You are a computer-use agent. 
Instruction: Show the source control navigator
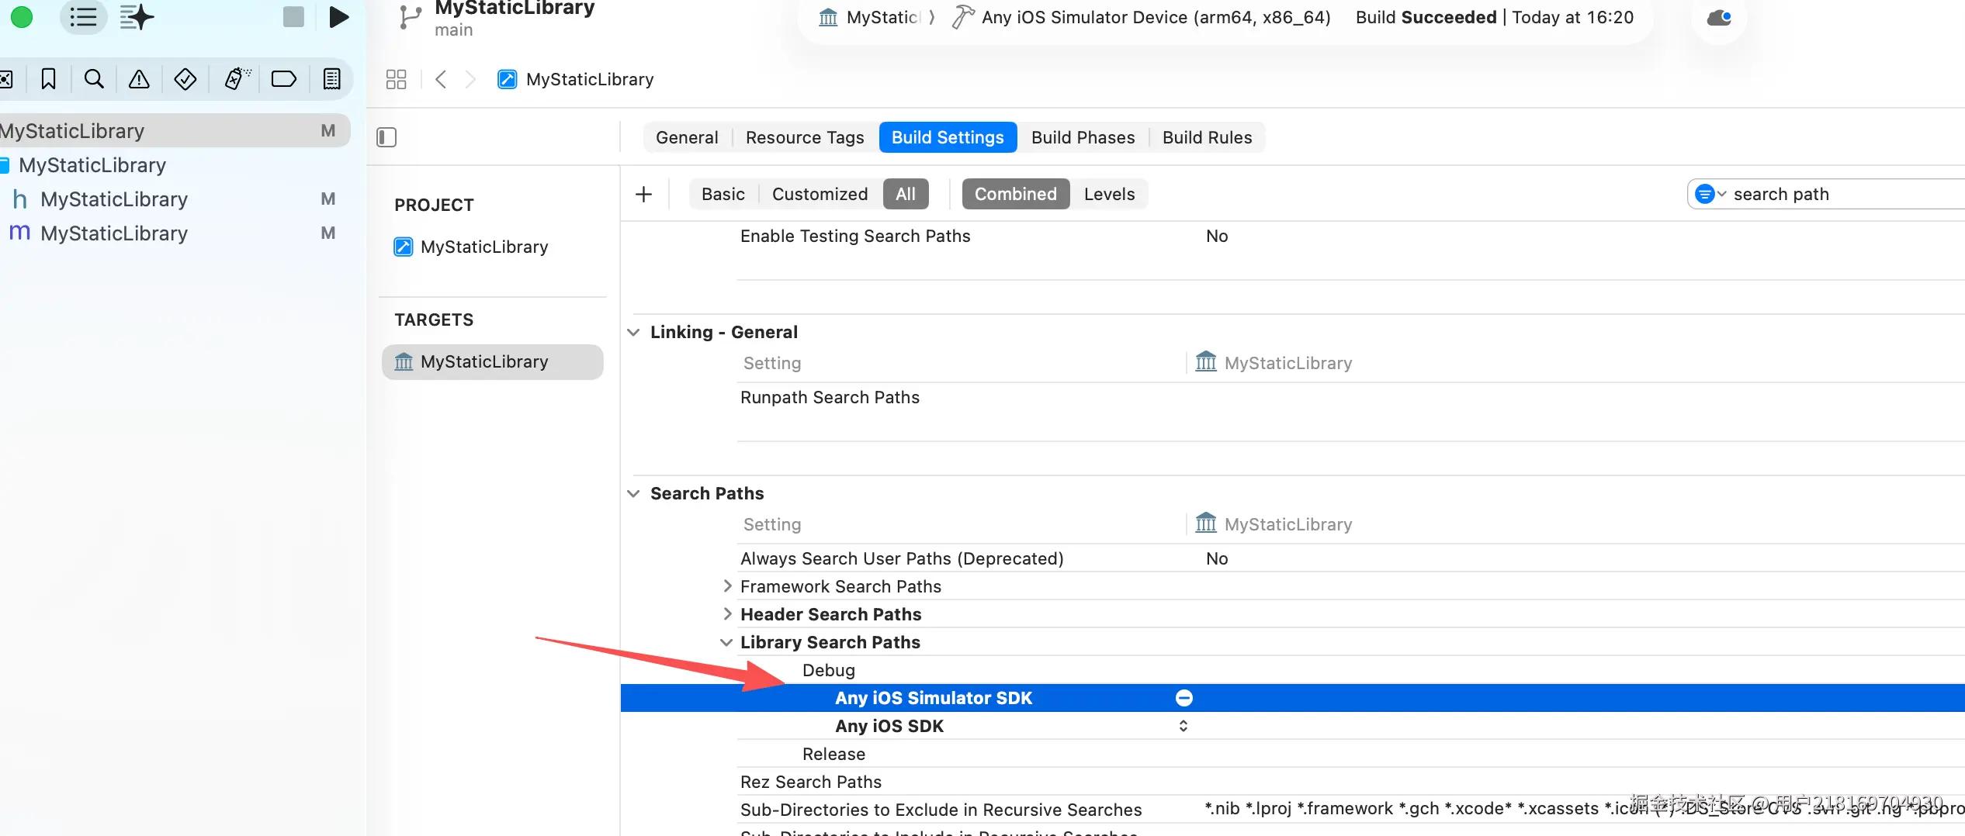pyautogui.click(x=6, y=79)
